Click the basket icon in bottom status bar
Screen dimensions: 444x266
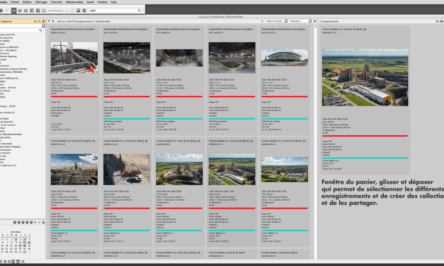pyautogui.click(x=18, y=262)
